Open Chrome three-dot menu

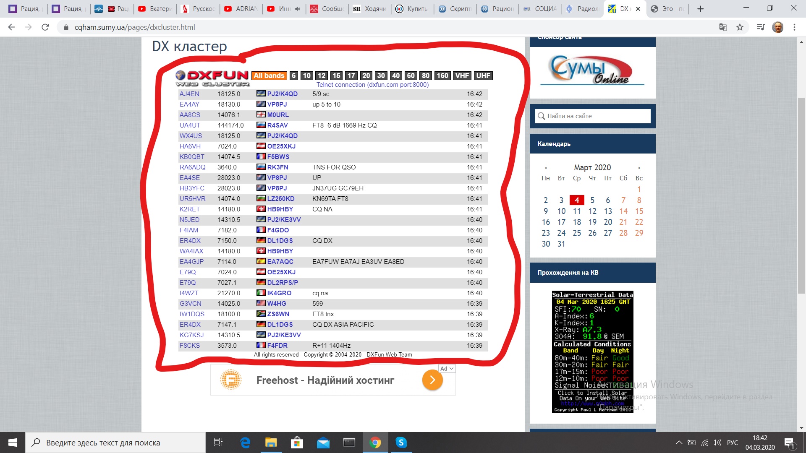(x=794, y=27)
